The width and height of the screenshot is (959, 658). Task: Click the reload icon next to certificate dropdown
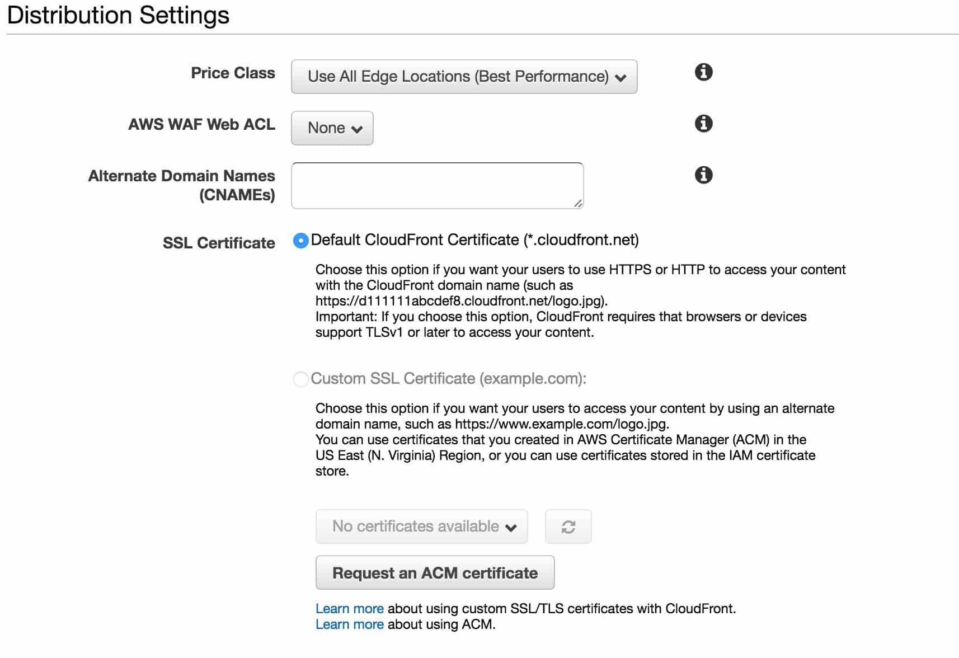coord(568,527)
